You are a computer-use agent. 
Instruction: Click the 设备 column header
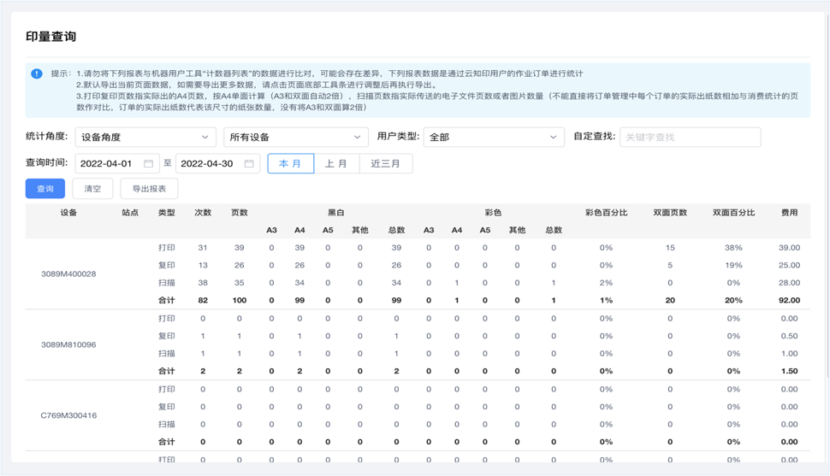click(x=68, y=213)
